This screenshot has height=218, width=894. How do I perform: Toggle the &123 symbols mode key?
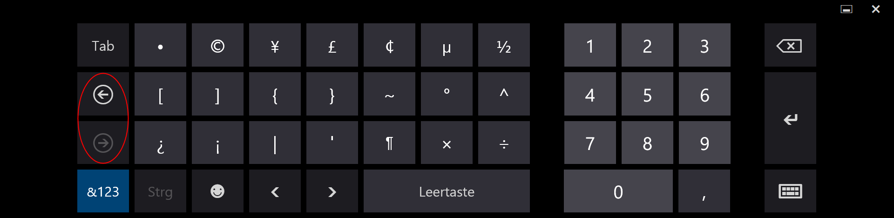[103, 191]
